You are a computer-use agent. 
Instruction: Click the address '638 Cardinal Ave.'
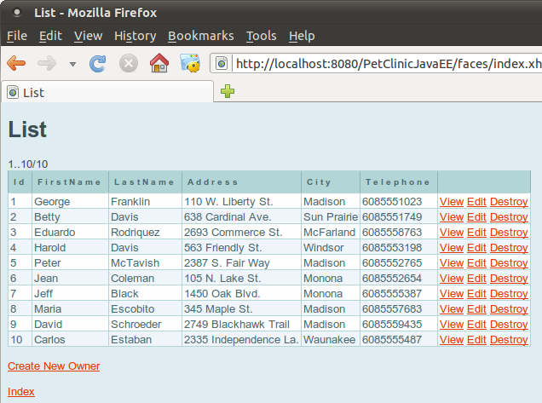pyautogui.click(x=228, y=217)
